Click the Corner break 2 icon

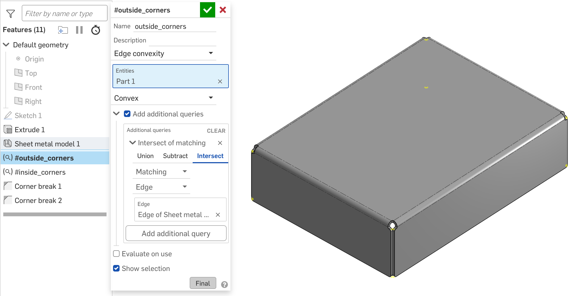(x=8, y=200)
